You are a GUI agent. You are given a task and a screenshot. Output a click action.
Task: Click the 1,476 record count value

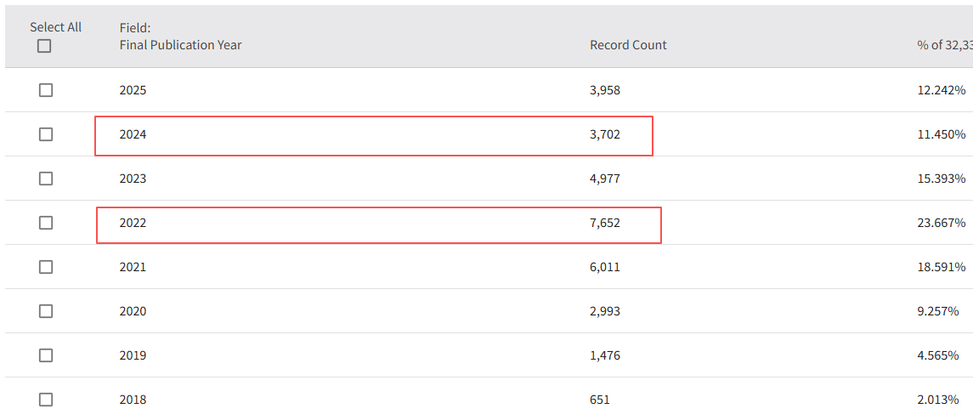[605, 355]
